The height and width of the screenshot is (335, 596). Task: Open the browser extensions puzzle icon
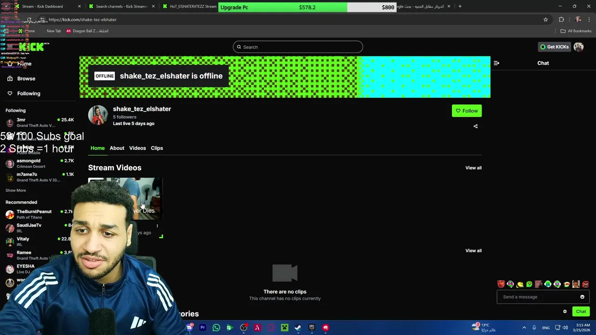[561, 20]
